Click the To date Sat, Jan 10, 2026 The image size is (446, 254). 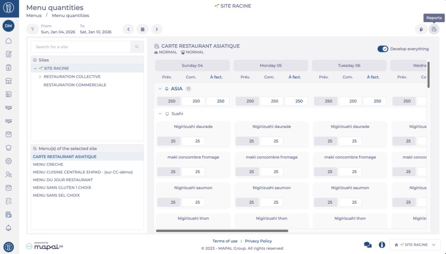point(95,32)
